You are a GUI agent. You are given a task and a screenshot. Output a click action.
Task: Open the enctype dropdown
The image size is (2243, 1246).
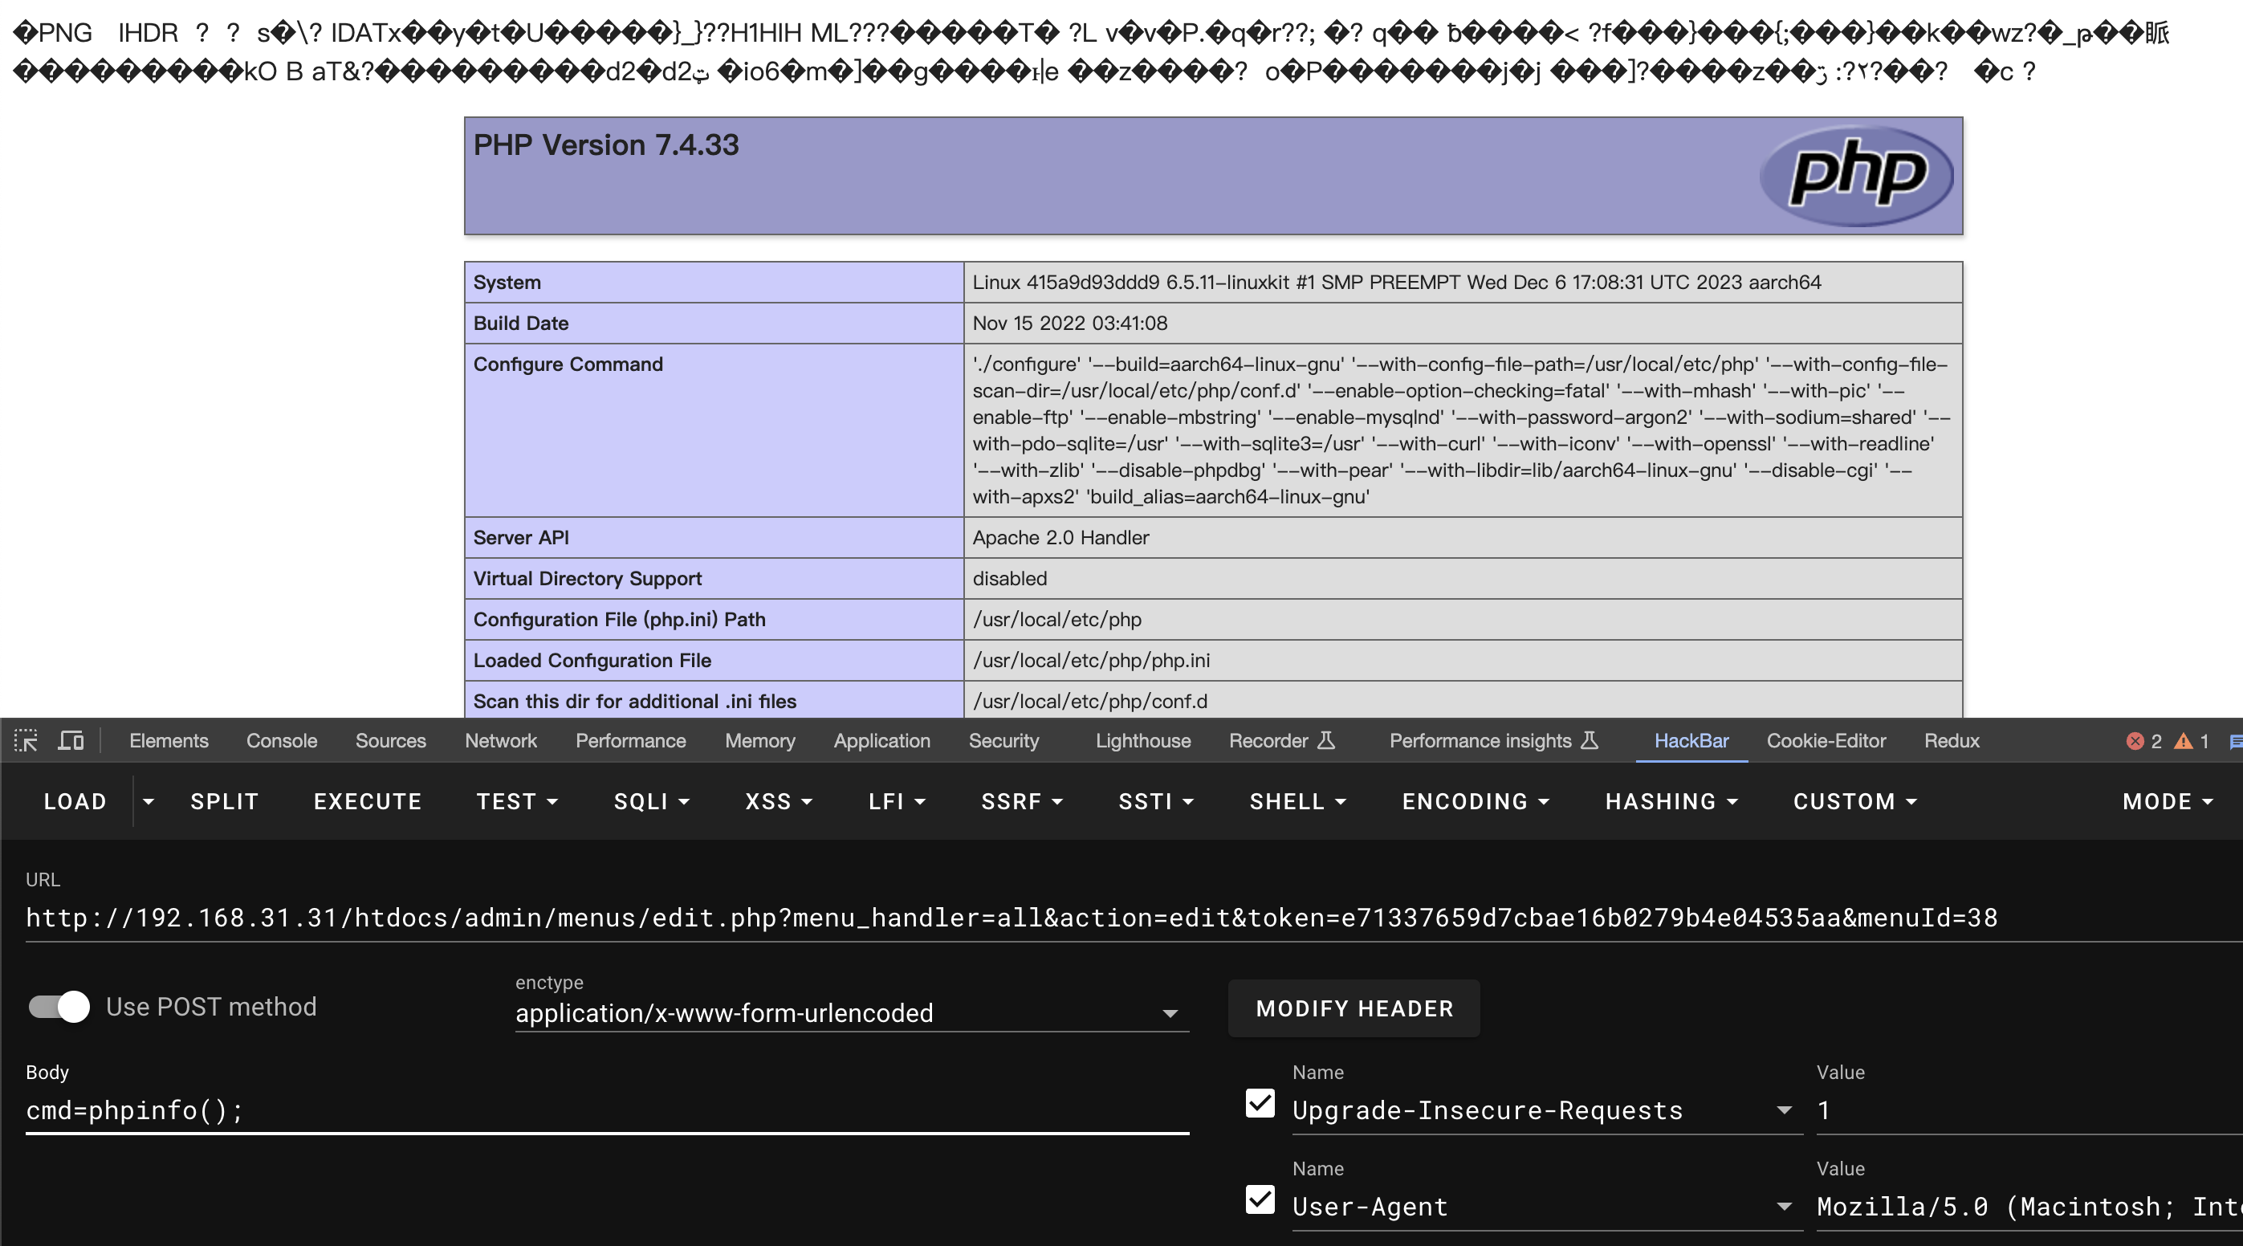click(851, 1012)
